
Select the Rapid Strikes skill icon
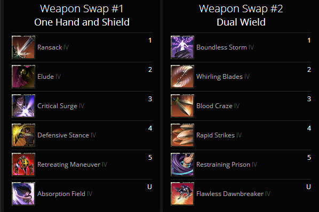tap(182, 135)
